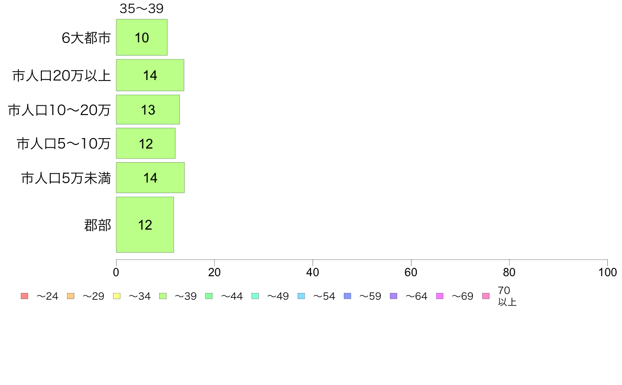
Task: Click the pink 70以上 legend swatch
Action: [x=486, y=296]
